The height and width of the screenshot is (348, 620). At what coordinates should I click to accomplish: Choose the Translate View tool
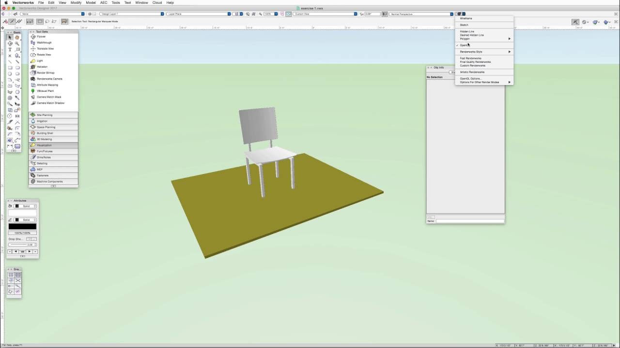coord(53,49)
